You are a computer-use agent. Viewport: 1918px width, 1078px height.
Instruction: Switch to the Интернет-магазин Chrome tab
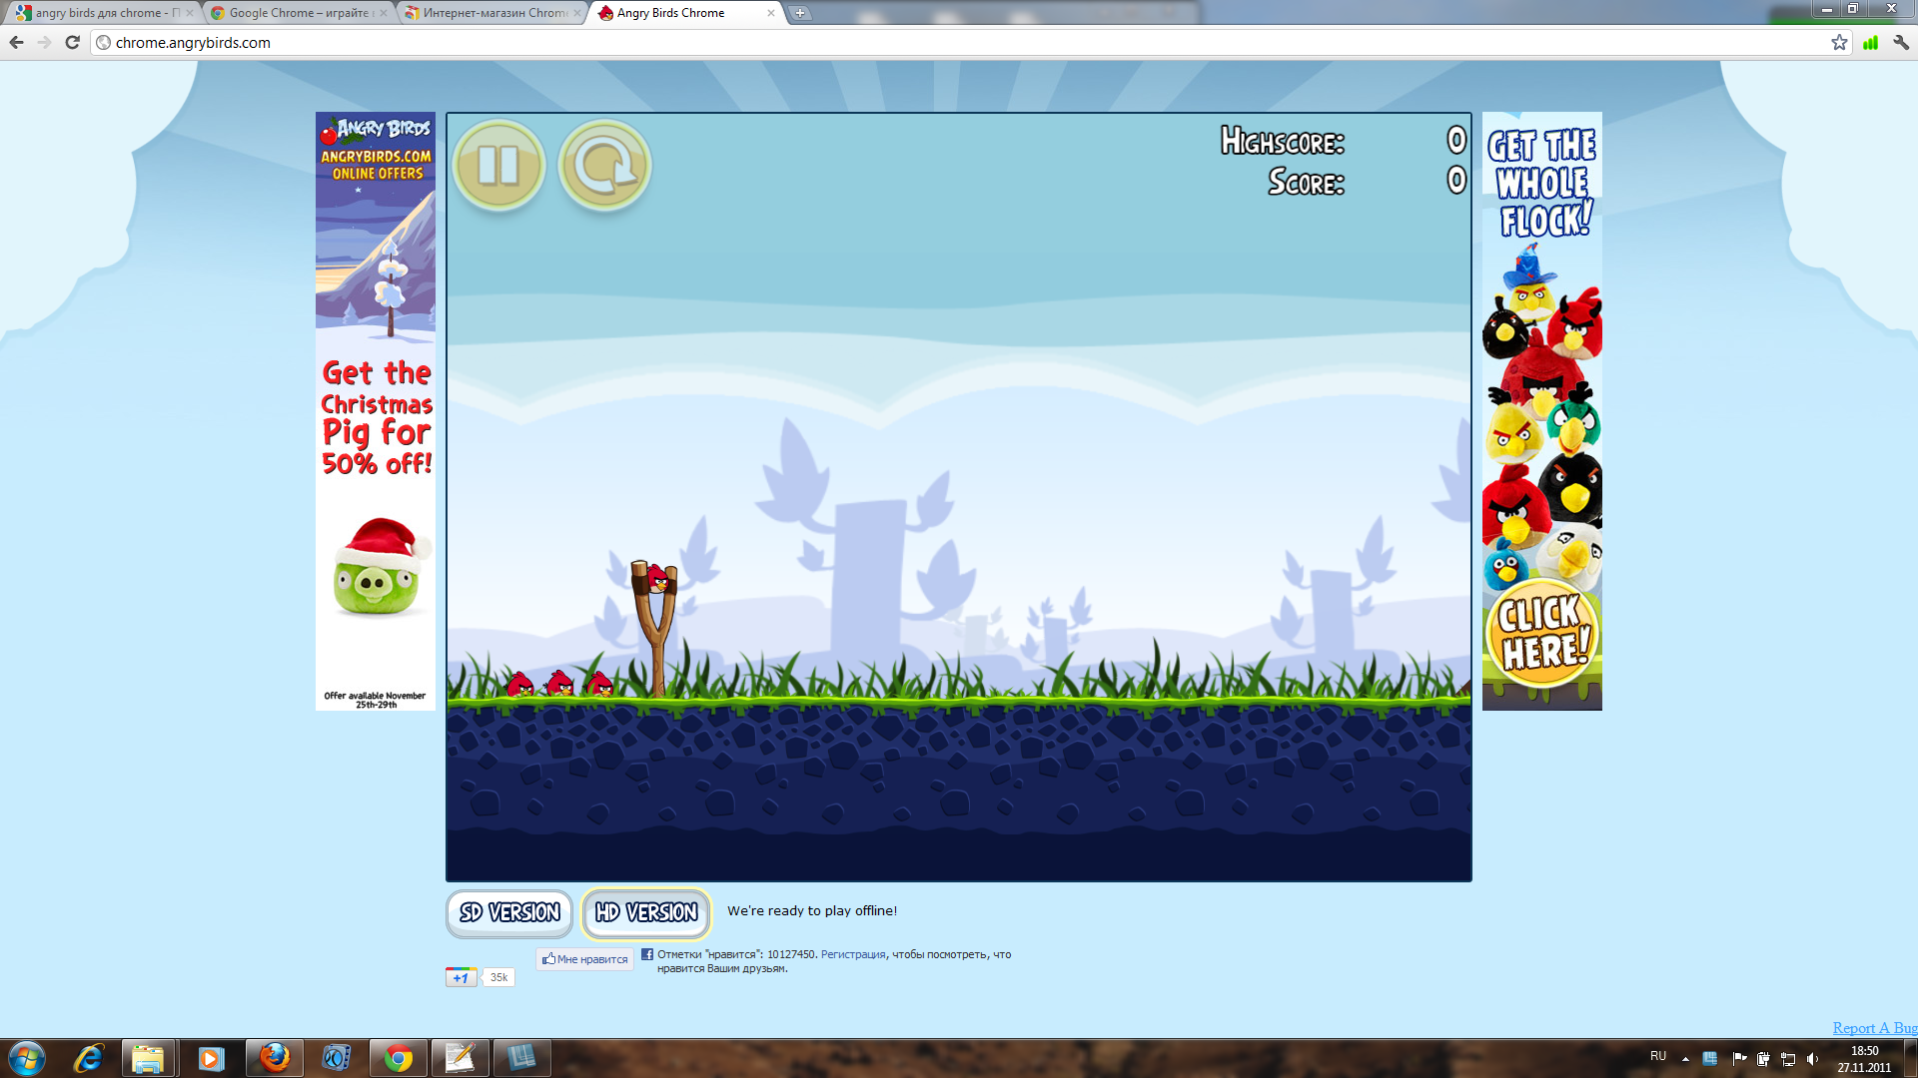[x=489, y=13]
